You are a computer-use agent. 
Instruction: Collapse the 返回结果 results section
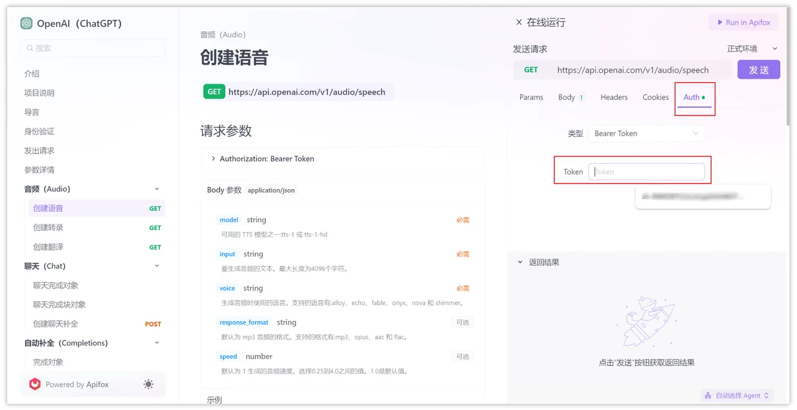520,261
